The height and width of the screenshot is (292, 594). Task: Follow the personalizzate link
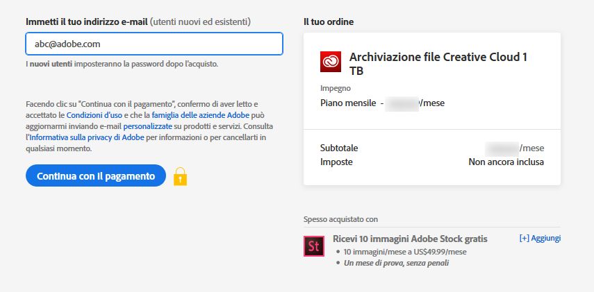[x=148, y=126]
